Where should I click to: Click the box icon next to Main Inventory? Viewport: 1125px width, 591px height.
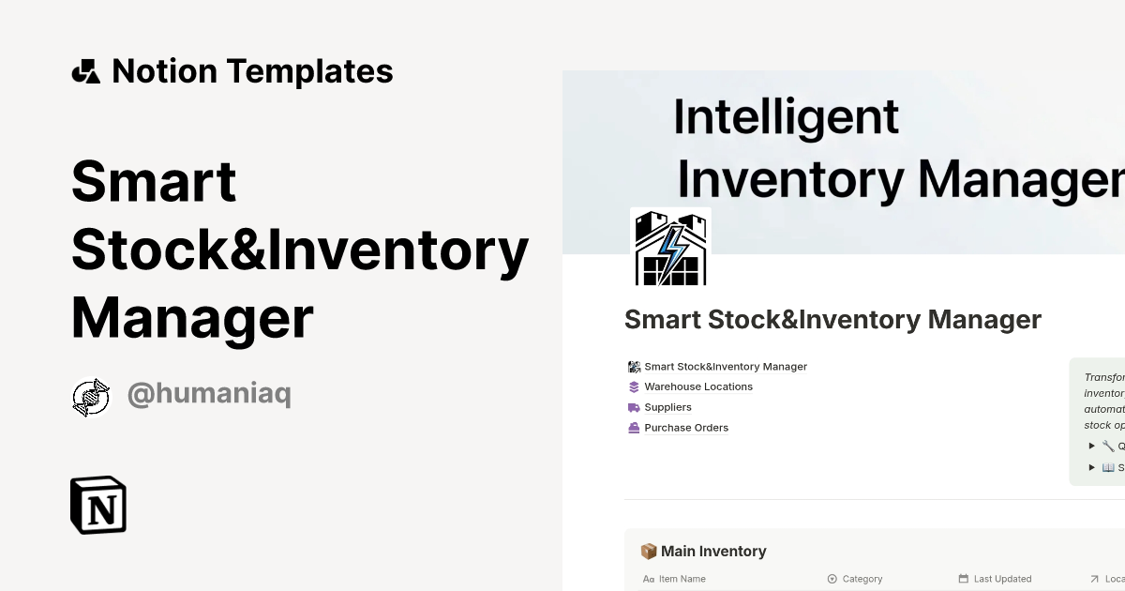tap(647, 551)
